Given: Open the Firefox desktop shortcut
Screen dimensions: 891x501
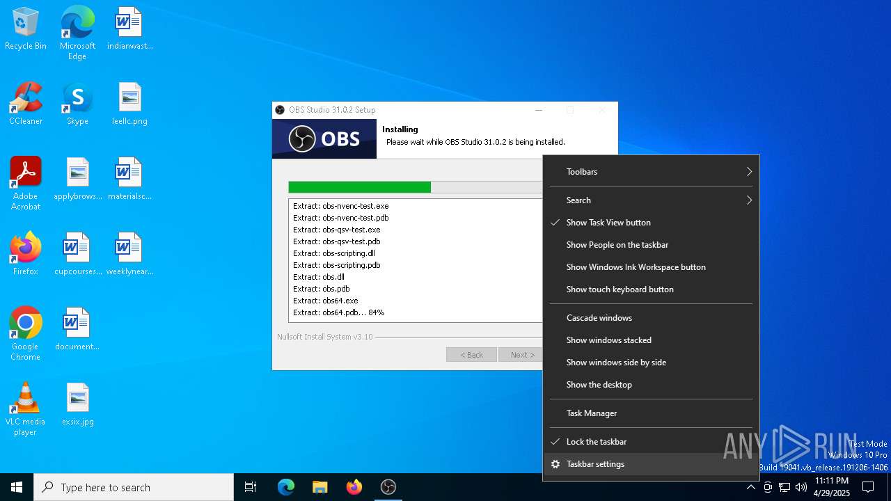Looking at the screenshot, I should point(26,255).
